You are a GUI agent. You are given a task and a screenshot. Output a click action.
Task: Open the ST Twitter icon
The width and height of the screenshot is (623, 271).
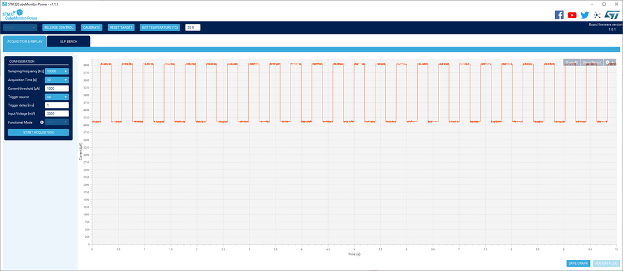(x=584, y=15)
